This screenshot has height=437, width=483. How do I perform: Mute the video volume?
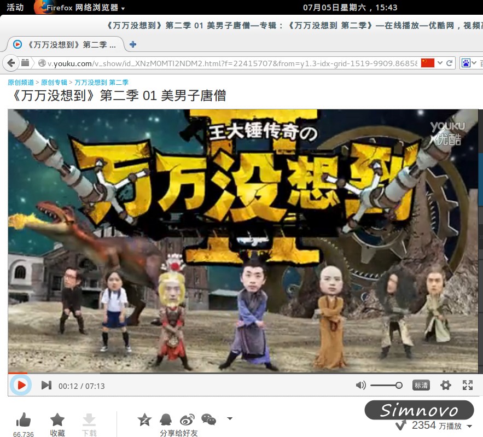pos(360,385)
